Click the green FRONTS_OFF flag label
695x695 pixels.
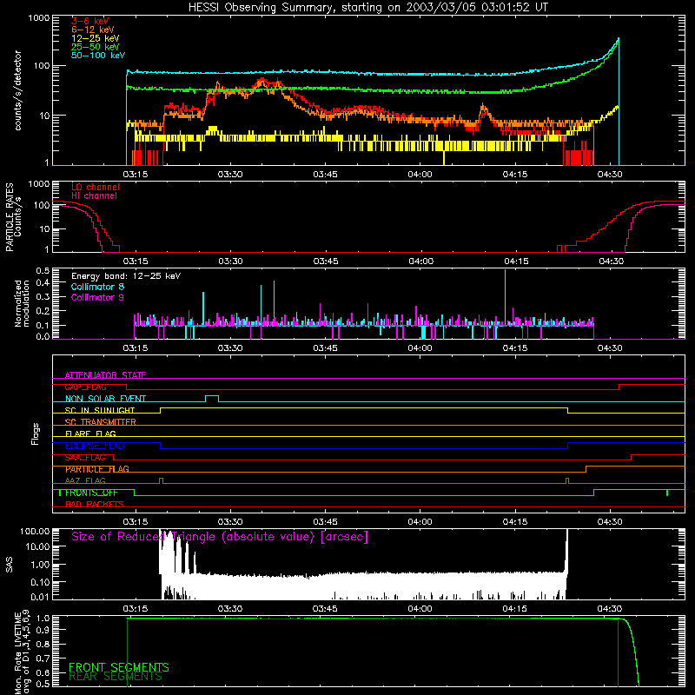point(91,493)
